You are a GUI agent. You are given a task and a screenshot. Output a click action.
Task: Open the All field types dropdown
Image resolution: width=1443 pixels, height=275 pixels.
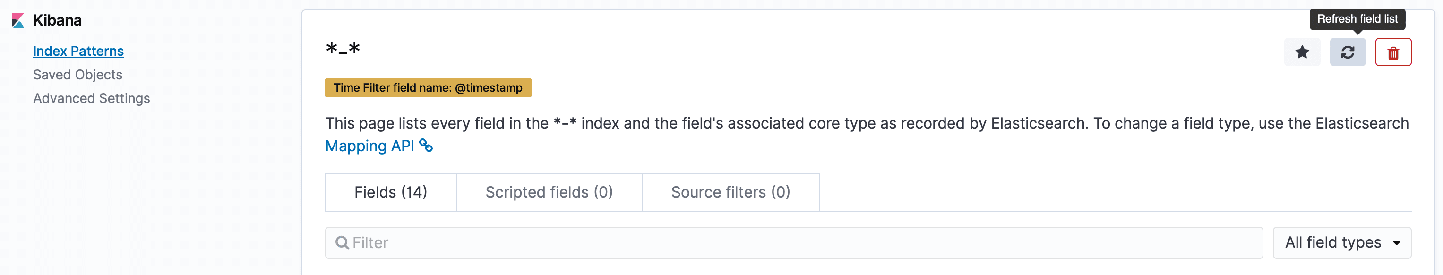(x=1333, y=242)
